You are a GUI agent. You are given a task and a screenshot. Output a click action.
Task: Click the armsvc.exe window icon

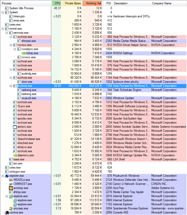(x=15, y=127)
